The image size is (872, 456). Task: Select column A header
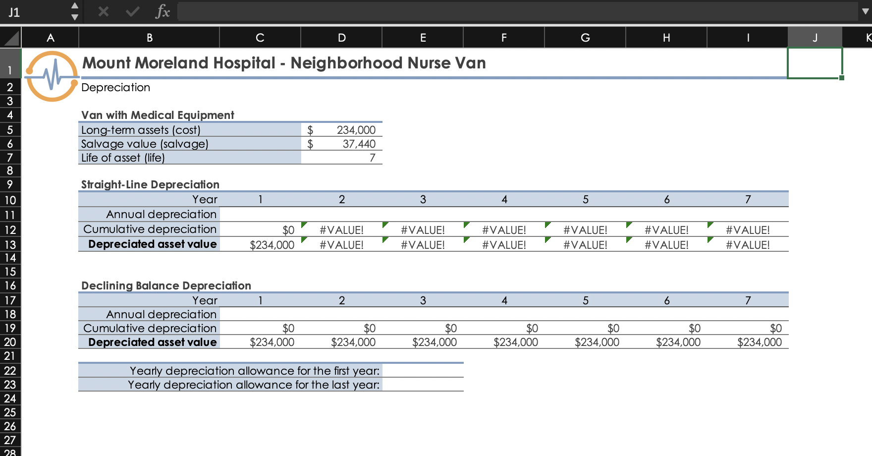[x=50, y=38]
